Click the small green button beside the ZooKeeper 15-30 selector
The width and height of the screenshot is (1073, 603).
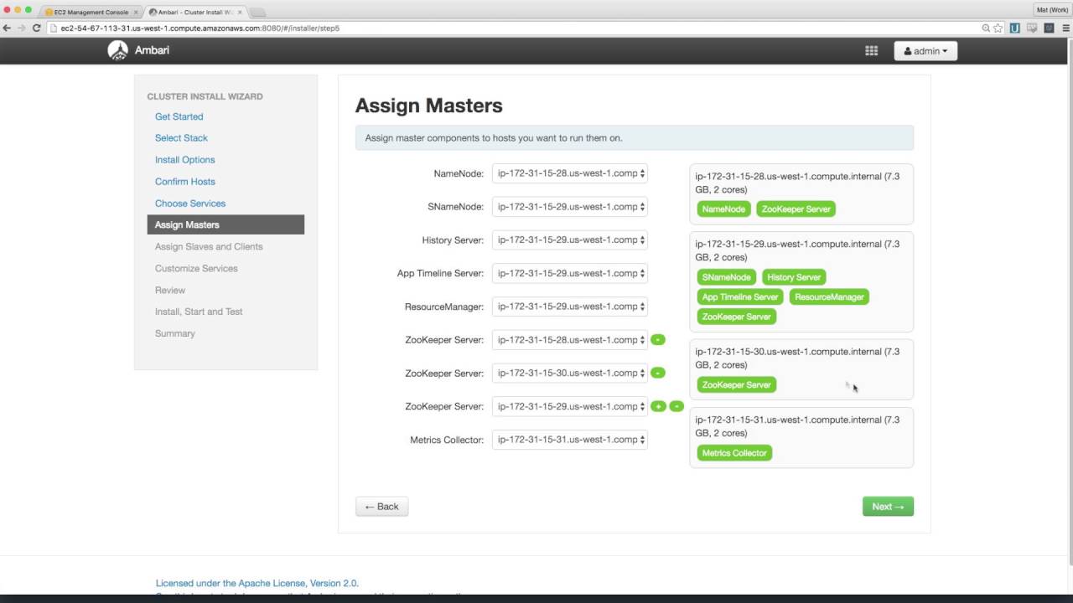(x=658, y=373)
